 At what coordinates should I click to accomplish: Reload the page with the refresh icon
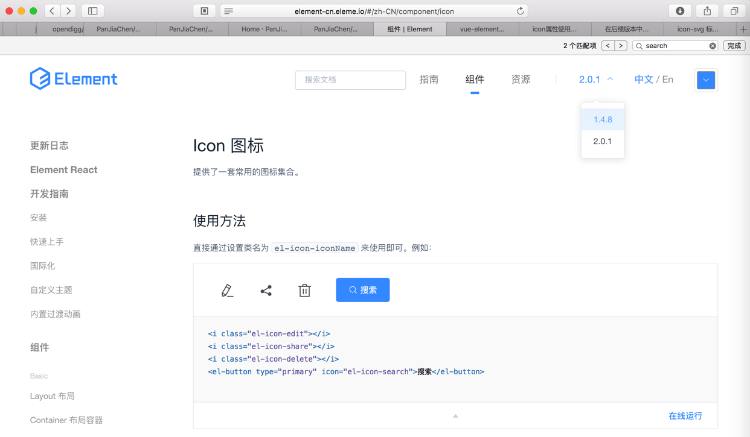(x=520, y=11)
